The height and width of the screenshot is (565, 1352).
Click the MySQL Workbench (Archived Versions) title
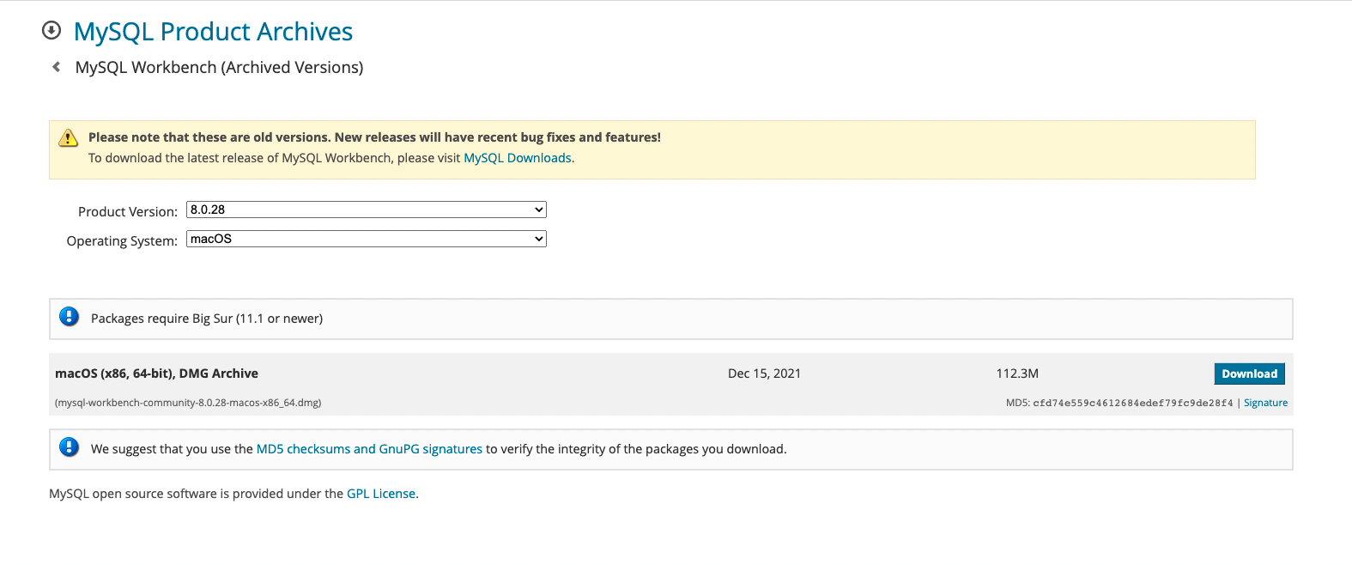click(x=219, y=67)
